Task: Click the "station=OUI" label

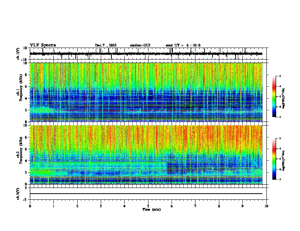Action: coord(140,45)
